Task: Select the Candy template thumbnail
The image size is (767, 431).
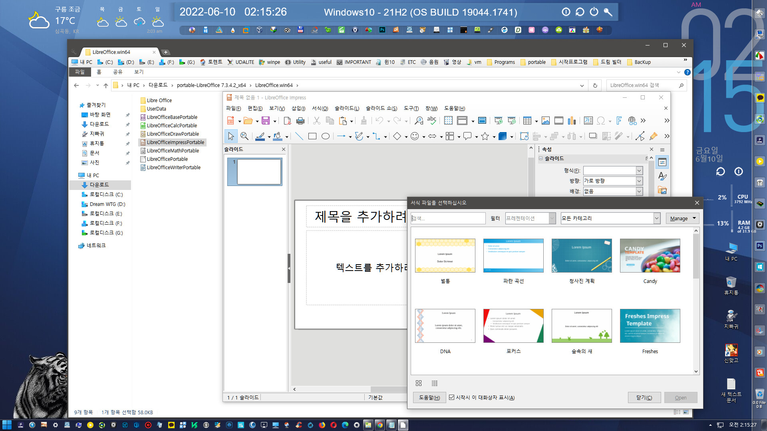Action: point(650,256)
